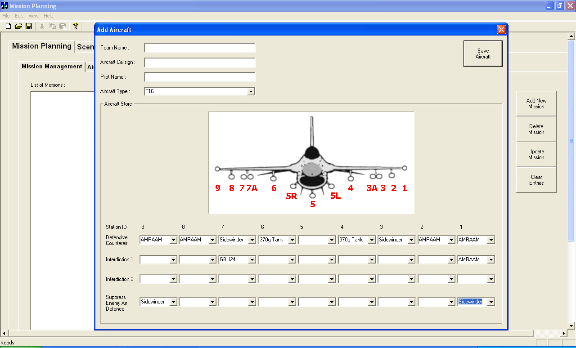Switch to the Mission Planning tab

41,46
